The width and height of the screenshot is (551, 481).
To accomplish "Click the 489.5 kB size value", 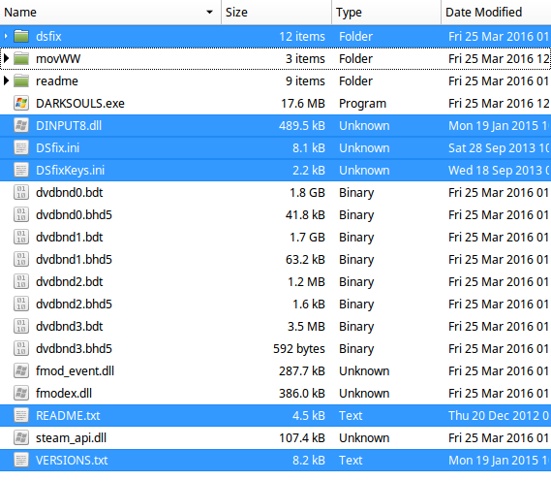I will pyautogui.click(x=302, y=126).
